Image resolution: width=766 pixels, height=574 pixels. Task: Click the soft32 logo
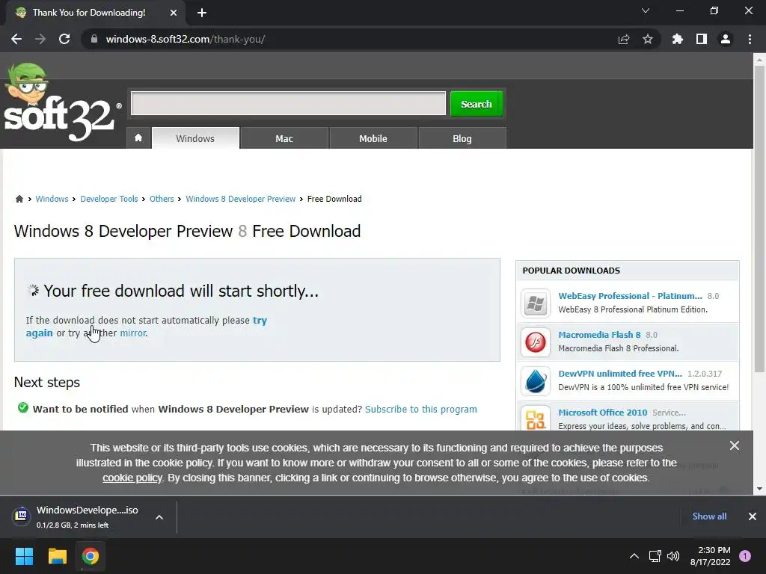(x=61, y=102)
